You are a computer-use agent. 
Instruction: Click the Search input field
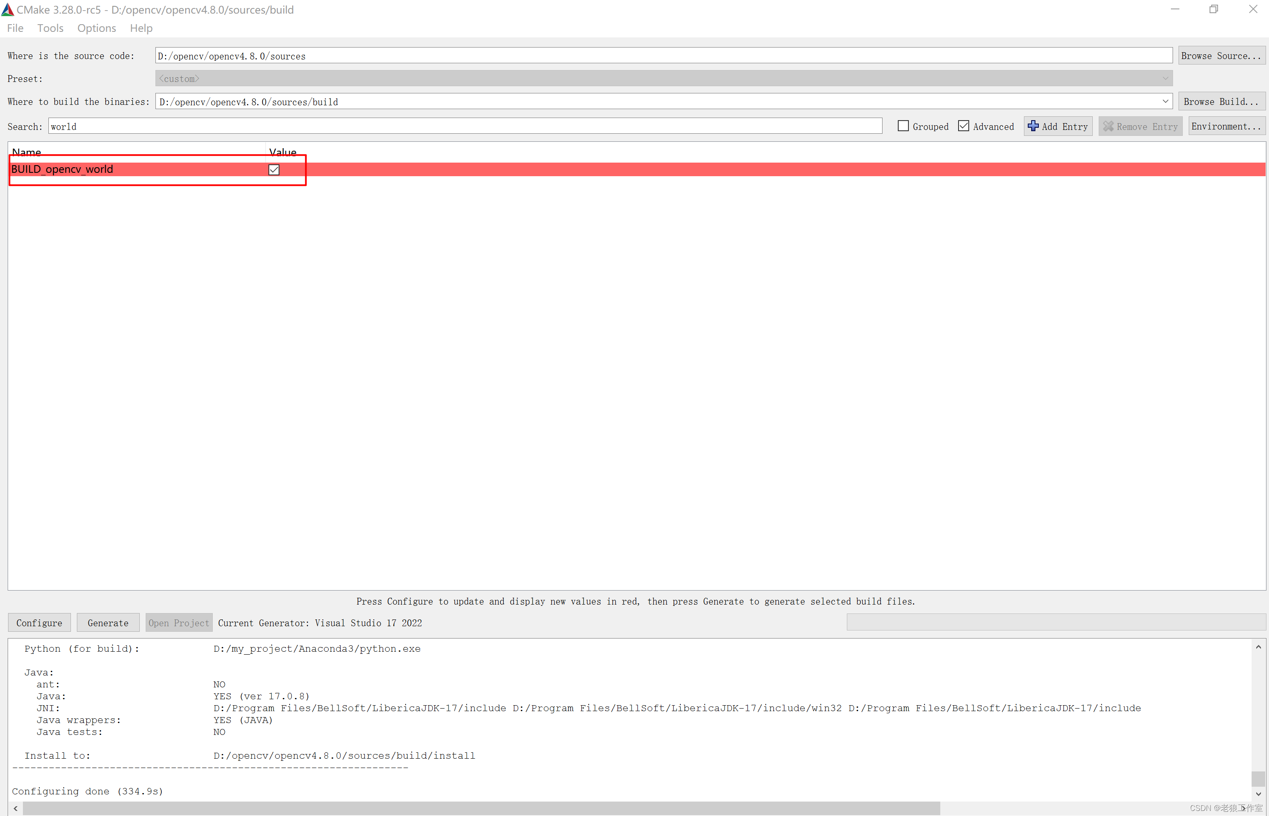466,127
